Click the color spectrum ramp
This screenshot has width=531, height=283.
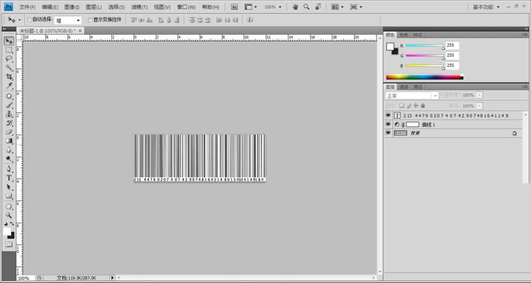pos(424,77)
